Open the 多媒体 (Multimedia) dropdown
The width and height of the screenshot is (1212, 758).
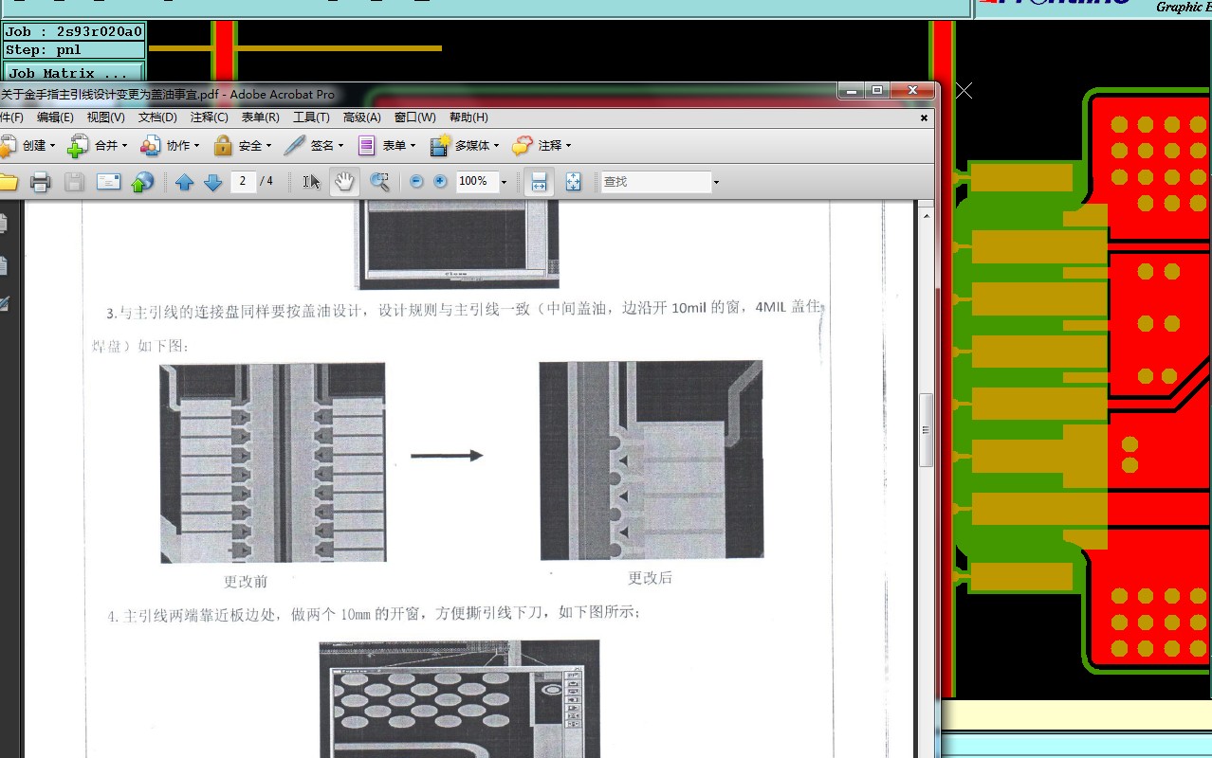tap(464, 146)
